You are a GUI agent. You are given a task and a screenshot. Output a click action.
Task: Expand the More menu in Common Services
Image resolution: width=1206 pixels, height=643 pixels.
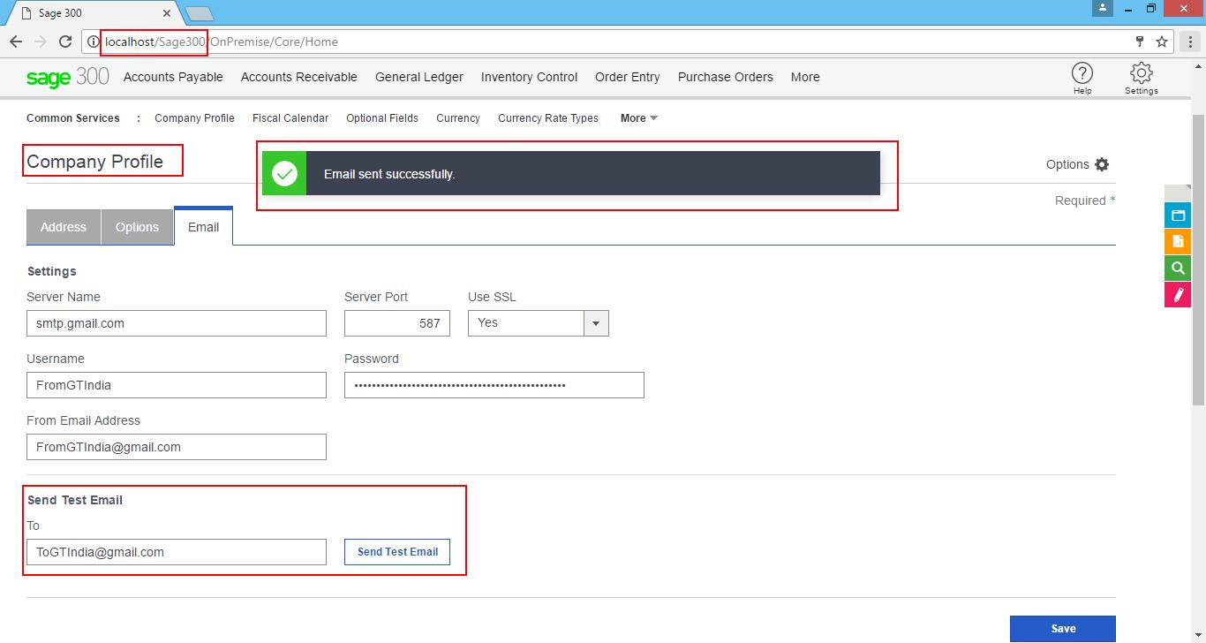(x=637, y=117)
